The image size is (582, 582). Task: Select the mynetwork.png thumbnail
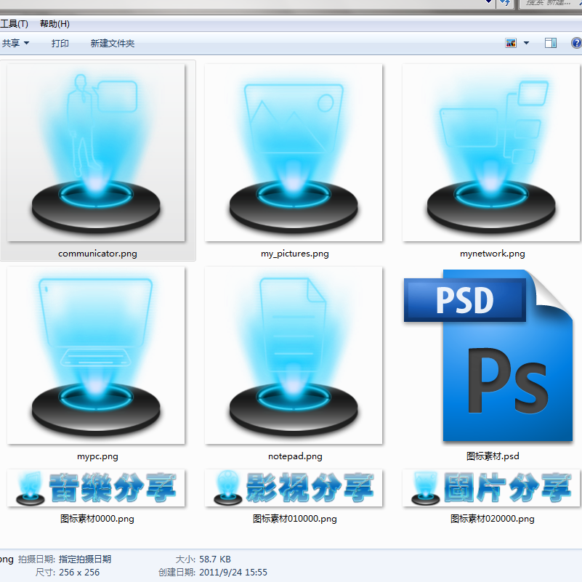tap(491, 153)
